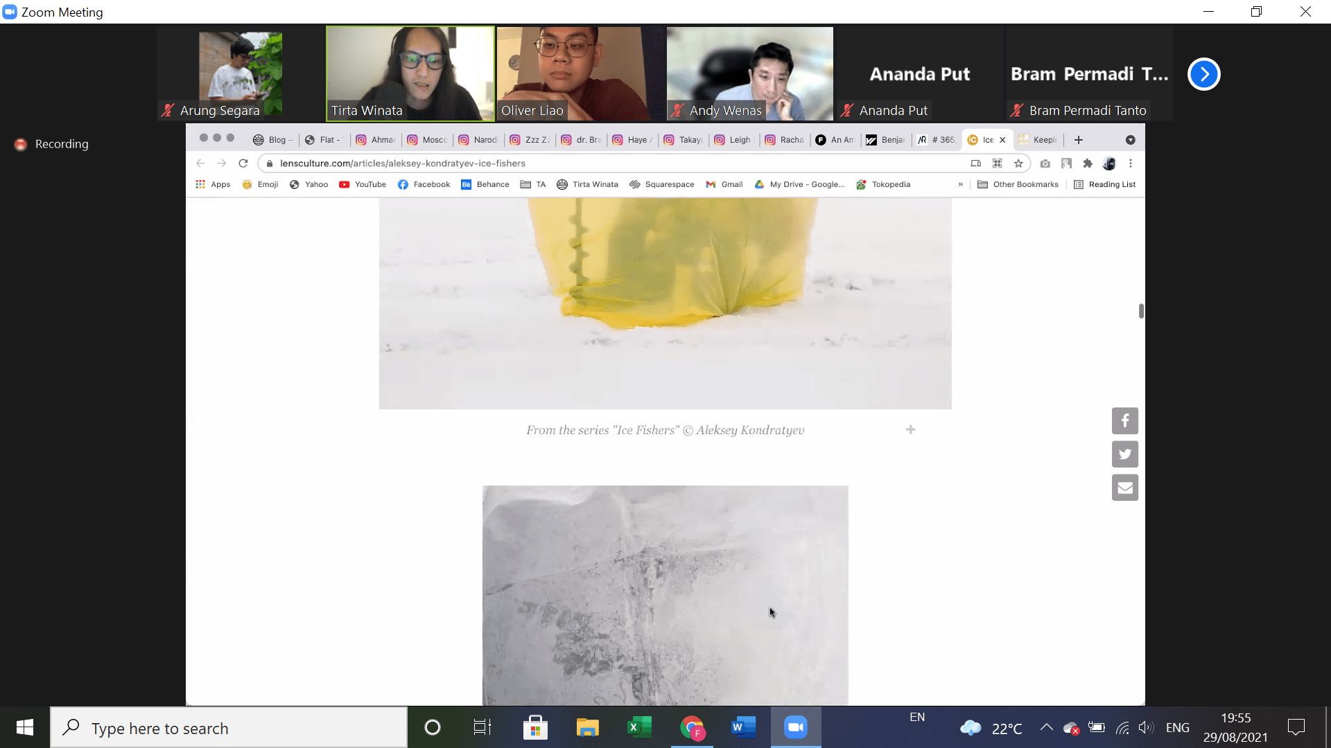Open the Gmail bookmark
The height and width of the screenshot is (748, 1331).
point(724,184)
